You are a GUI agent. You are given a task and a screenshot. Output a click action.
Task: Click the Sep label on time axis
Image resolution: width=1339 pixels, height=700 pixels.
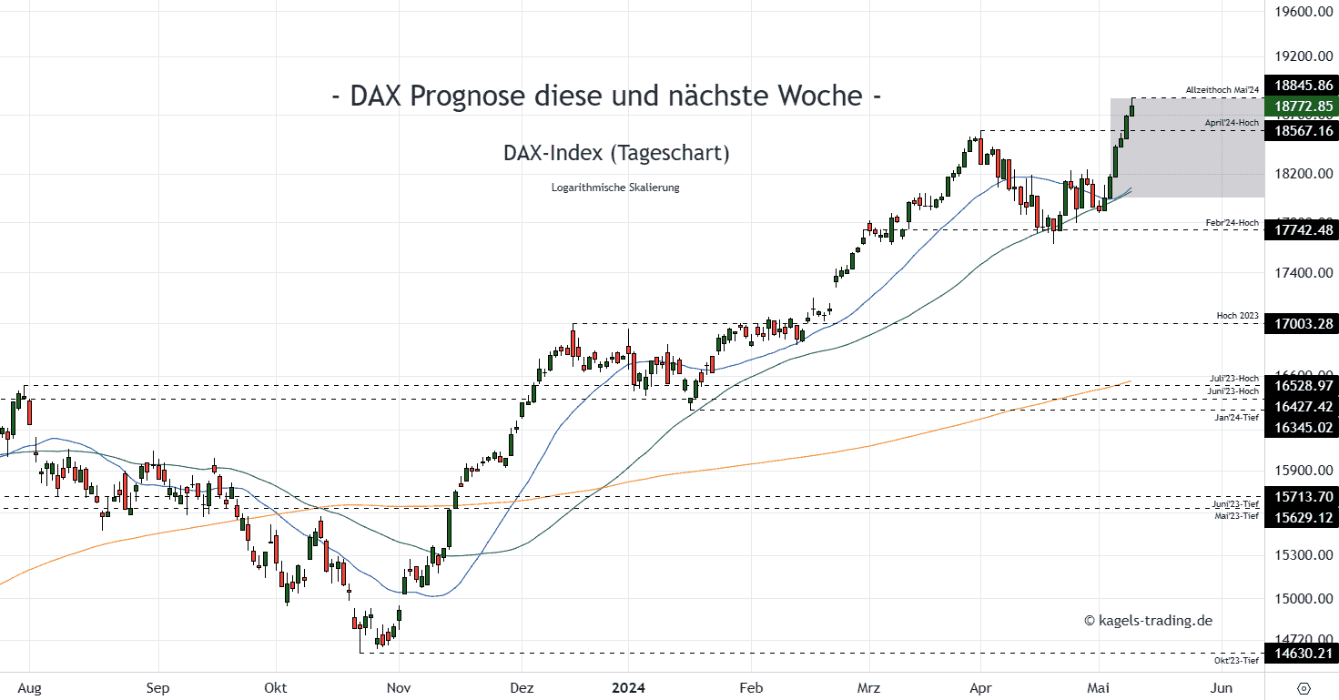pos(157,688)
